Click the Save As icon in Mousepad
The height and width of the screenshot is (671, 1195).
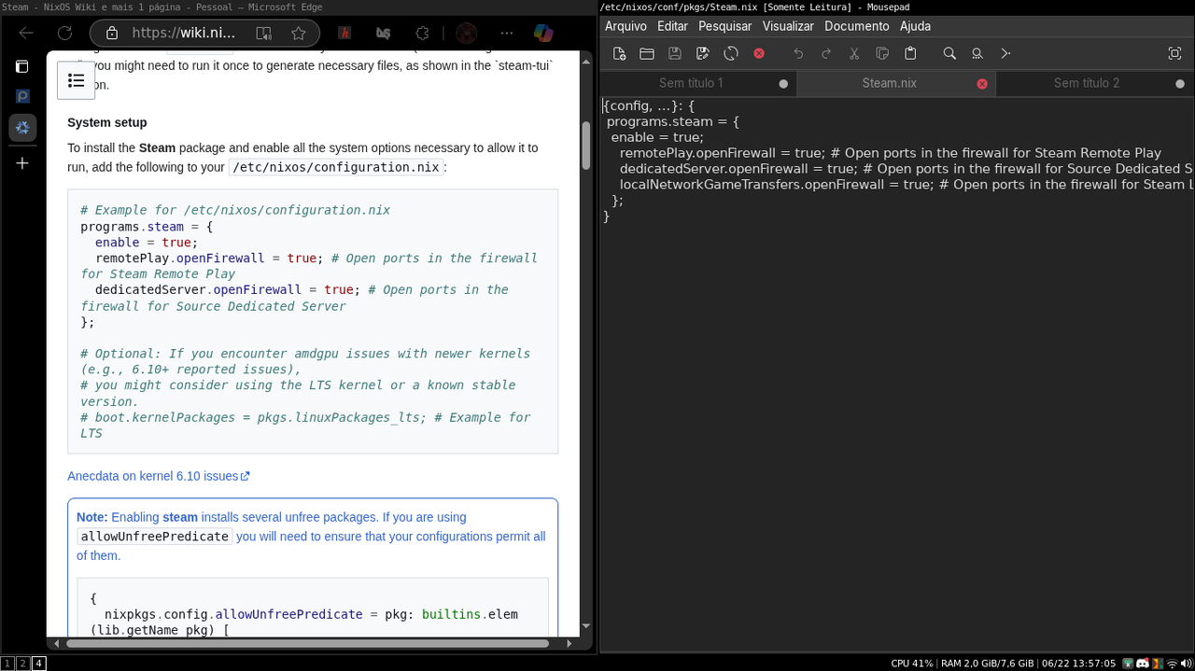pos(703,53)
